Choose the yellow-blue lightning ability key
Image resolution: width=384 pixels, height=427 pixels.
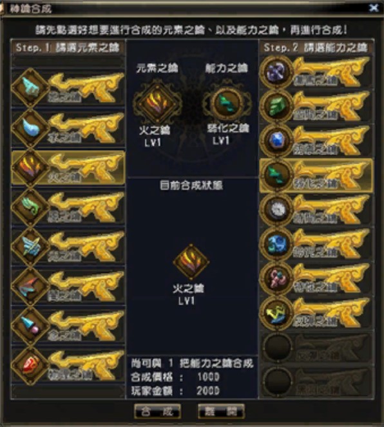pyautogui.click(x=316, y=312)
